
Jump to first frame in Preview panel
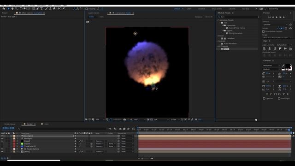269,17
